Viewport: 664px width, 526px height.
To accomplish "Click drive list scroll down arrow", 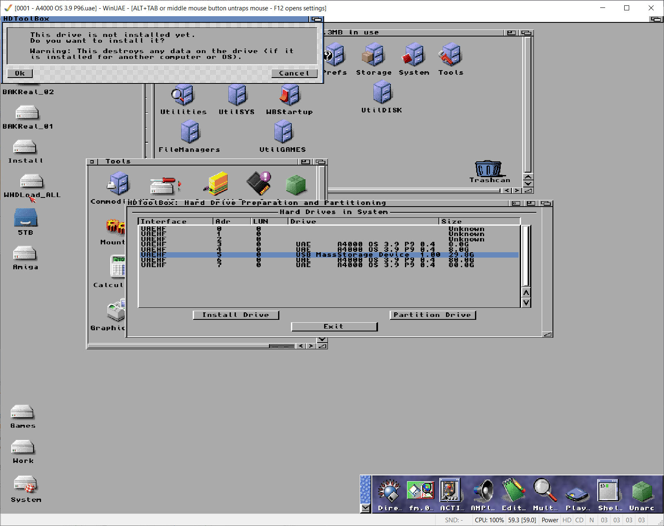I will (x=526, y=302).
